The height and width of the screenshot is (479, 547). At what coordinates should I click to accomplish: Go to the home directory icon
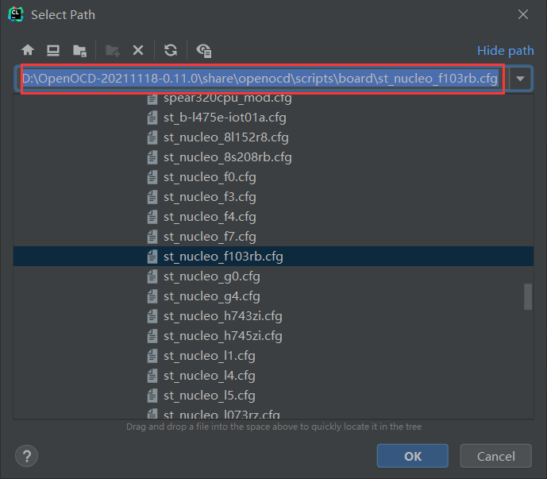pyautogui.click(x=28, y=50)
